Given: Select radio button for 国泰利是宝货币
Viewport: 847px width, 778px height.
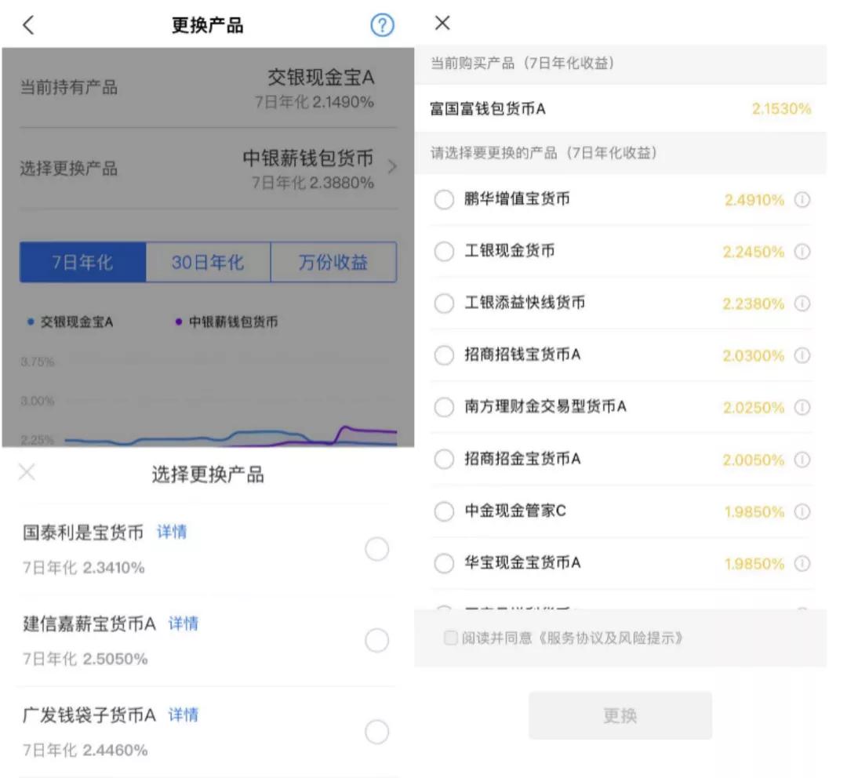Looking at the screenshot, I should tap(377, 549).
